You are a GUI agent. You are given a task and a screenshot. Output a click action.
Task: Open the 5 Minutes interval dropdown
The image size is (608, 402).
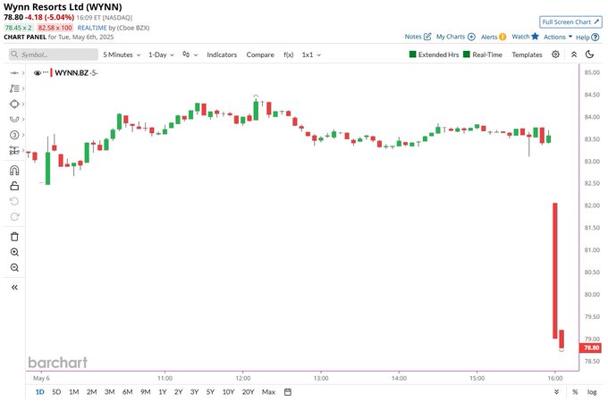pyautogui.click(x=122, y=54)
